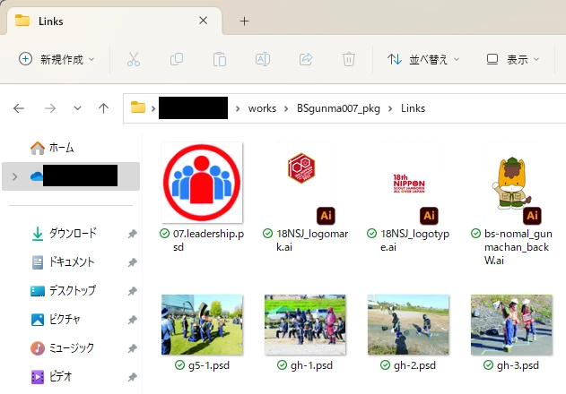
Task: Open recent locations dropdown chevron
Action: [x=77, y=108]
